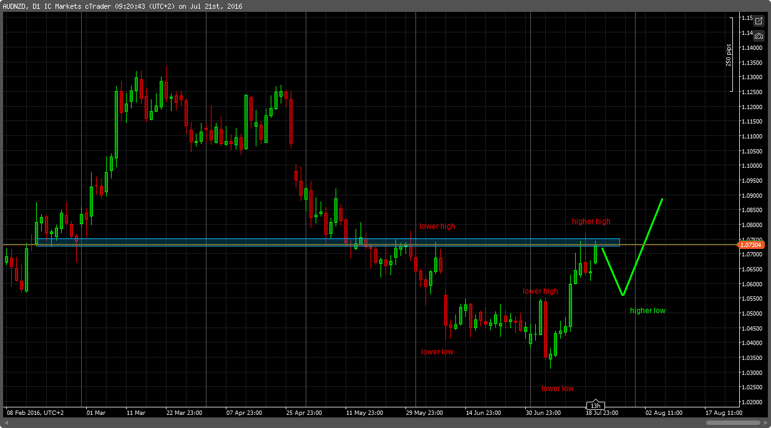Screen dimensions: 771x428
Task: Click the 1.12500 price axis label
Action: tap(753, 92)
